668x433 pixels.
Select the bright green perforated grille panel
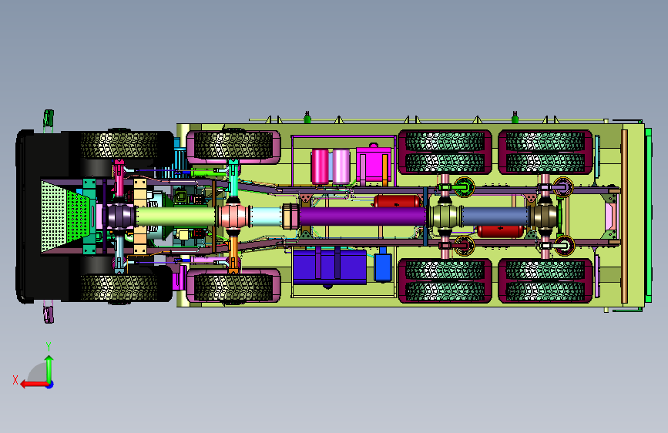pyautogui.click(x=78, y=216)
